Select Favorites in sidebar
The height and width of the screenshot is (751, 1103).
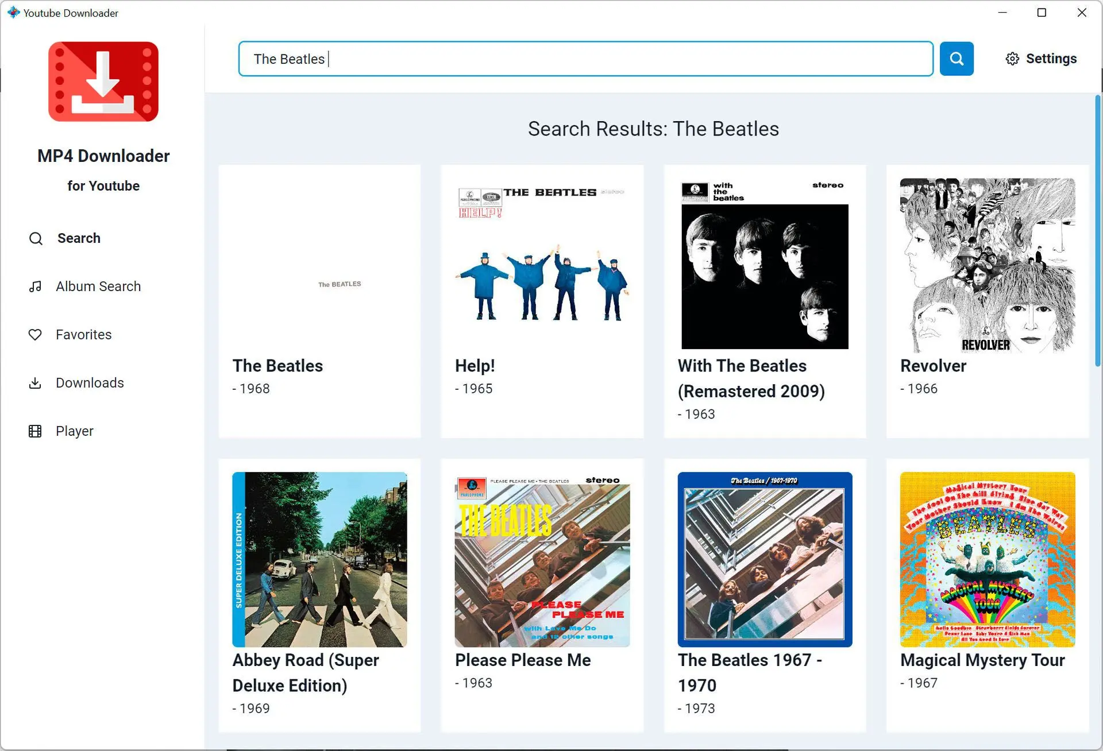84,334
